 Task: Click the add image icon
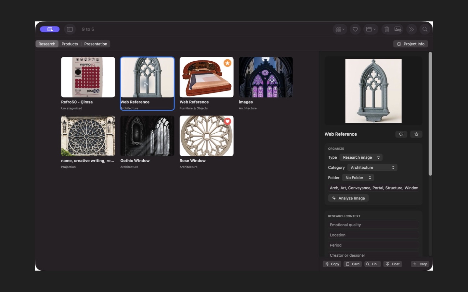click(398, 29)
